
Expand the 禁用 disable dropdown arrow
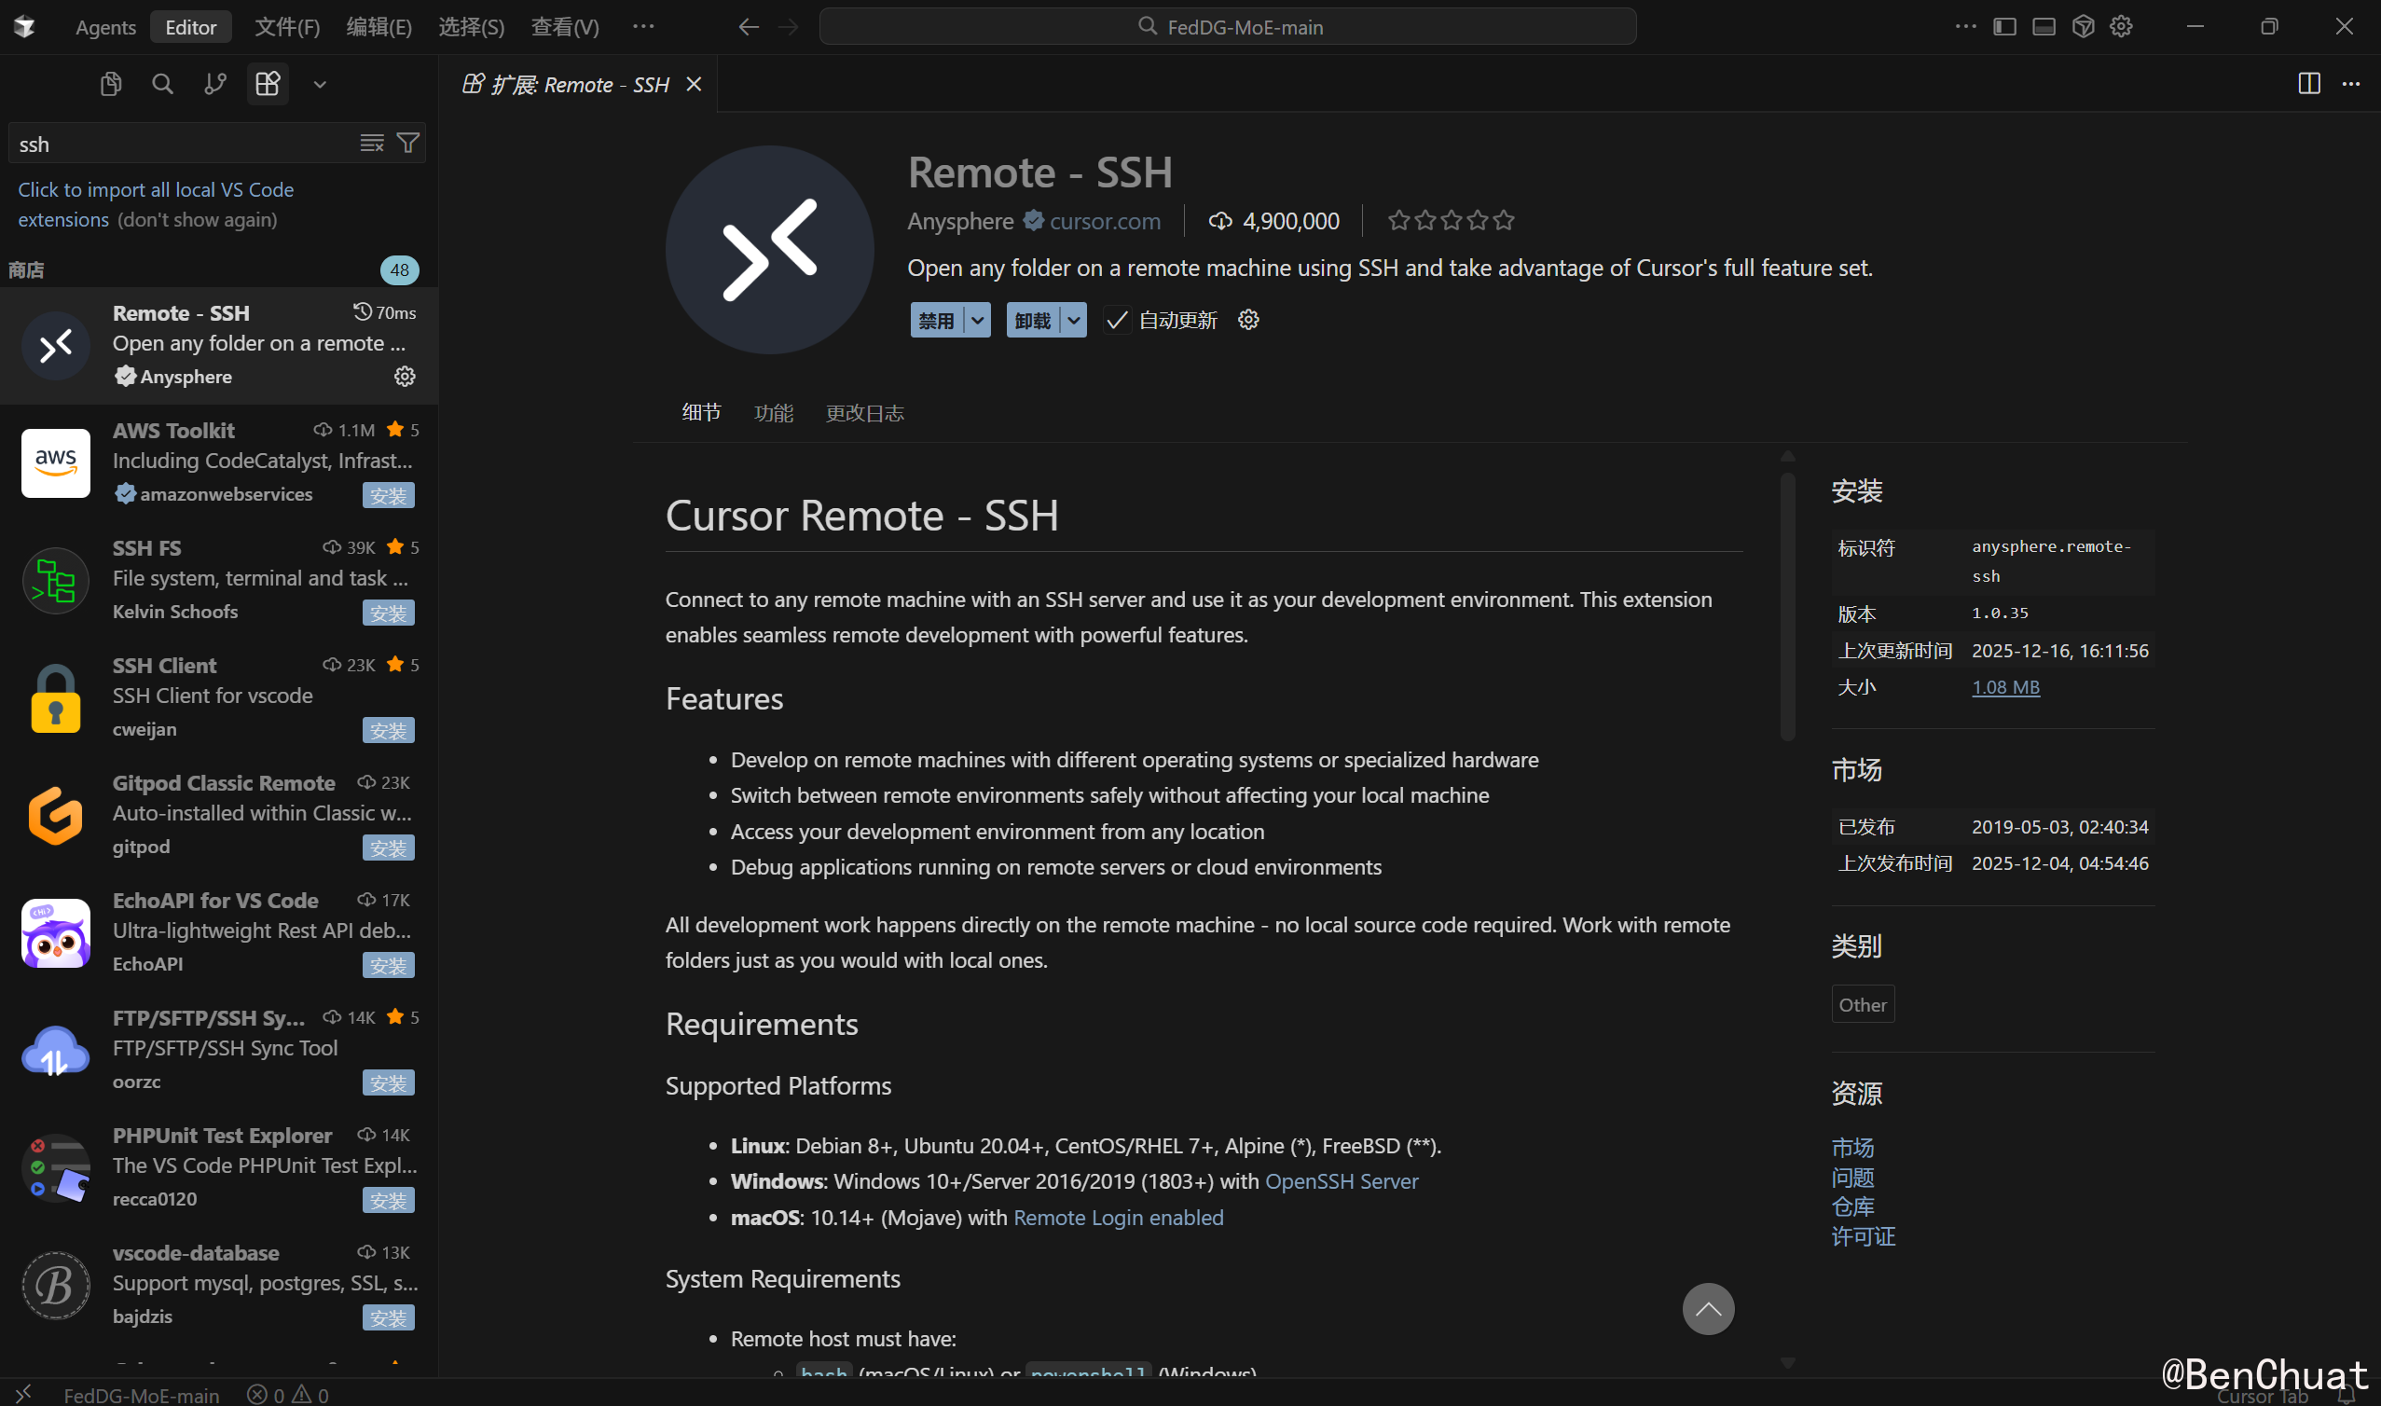point(977,320)
